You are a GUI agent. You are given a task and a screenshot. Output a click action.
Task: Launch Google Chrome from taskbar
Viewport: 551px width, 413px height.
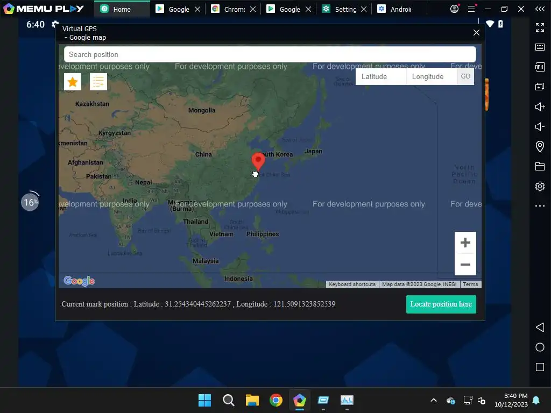pyautogui.click(x=276, y=400)
